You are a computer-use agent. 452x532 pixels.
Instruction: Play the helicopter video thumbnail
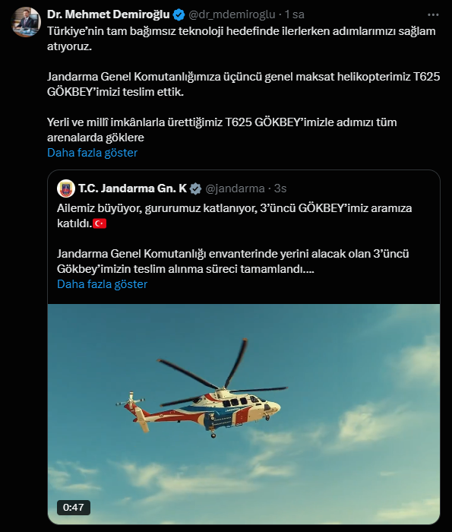tap(244, 414)
